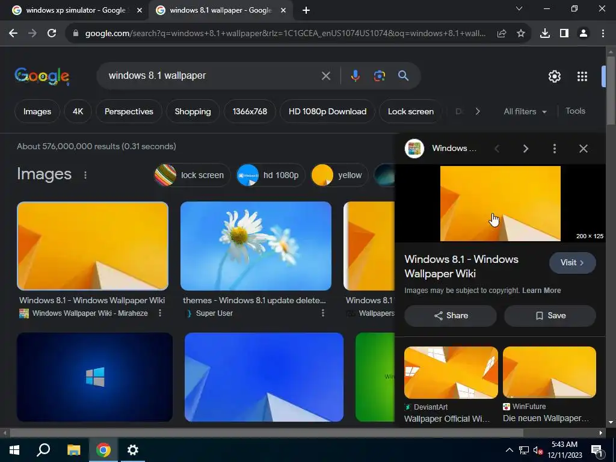616x462 pixels.
Task: Save the previewed image
Action: pyautogui.click(x=550, y=316)
